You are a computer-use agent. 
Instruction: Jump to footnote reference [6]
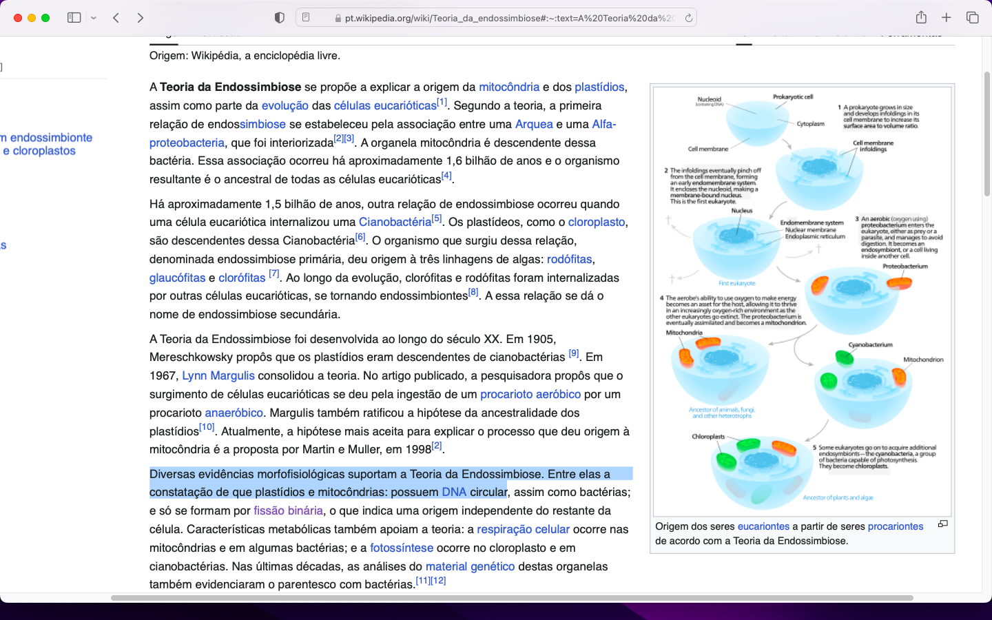360,236
